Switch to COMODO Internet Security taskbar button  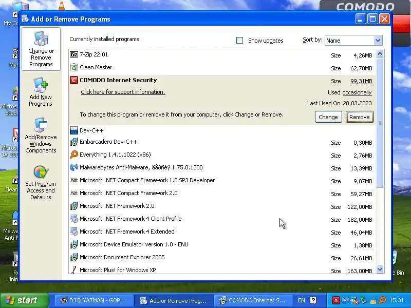pyautogui.click(x=253, y=300)
